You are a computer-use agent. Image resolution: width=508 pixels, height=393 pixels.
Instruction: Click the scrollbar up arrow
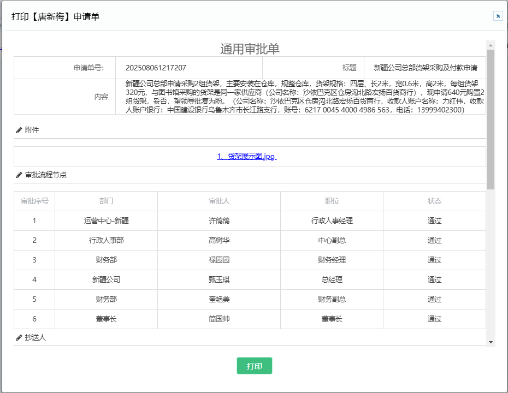491,45
